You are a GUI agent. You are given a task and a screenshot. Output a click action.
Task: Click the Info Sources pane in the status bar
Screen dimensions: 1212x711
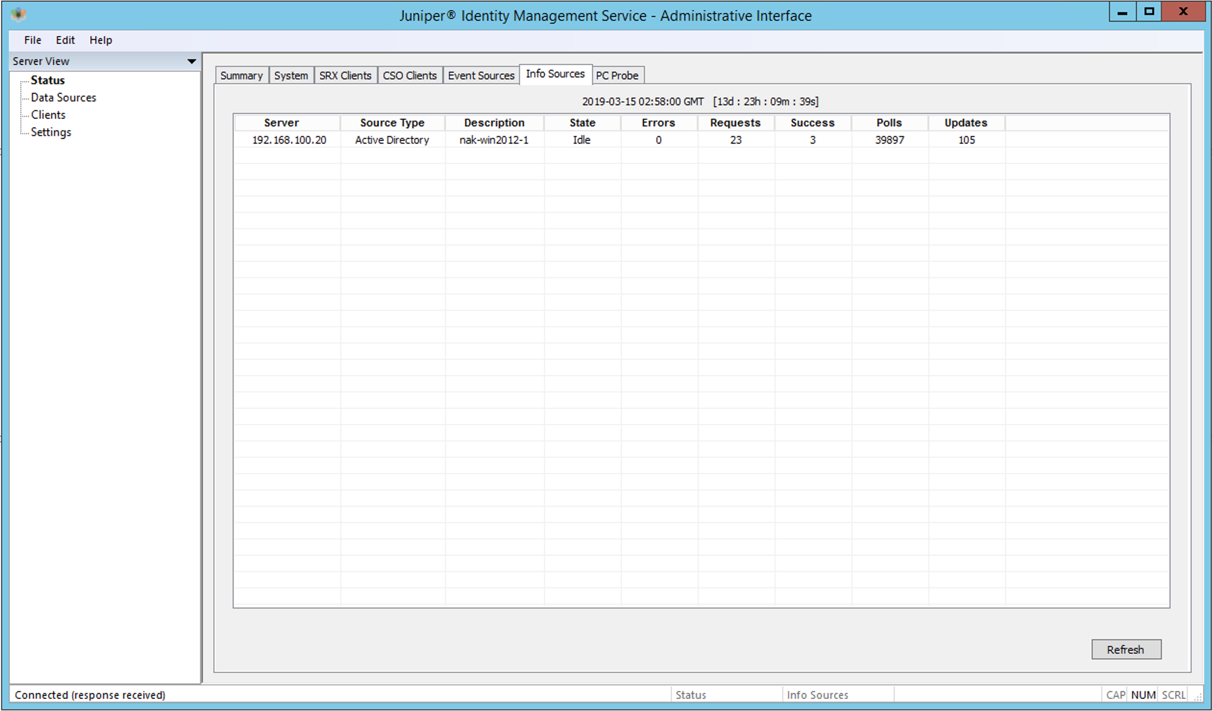click(838, 695)
